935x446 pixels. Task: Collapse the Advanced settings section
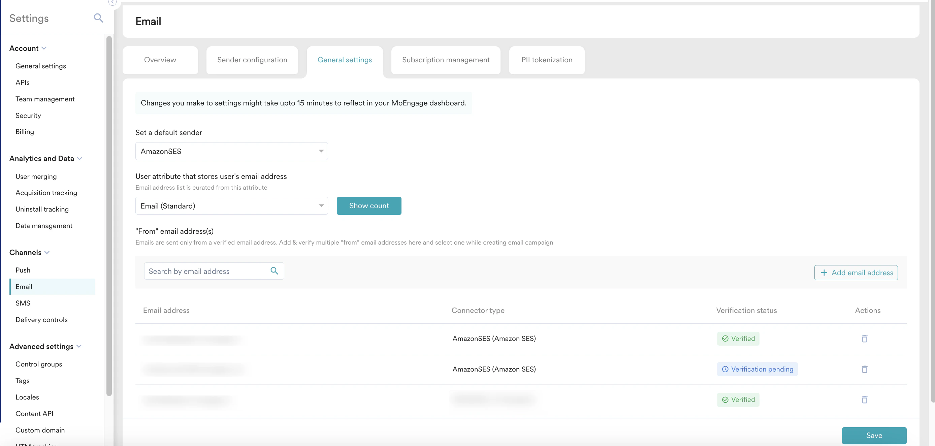[79, 346]
